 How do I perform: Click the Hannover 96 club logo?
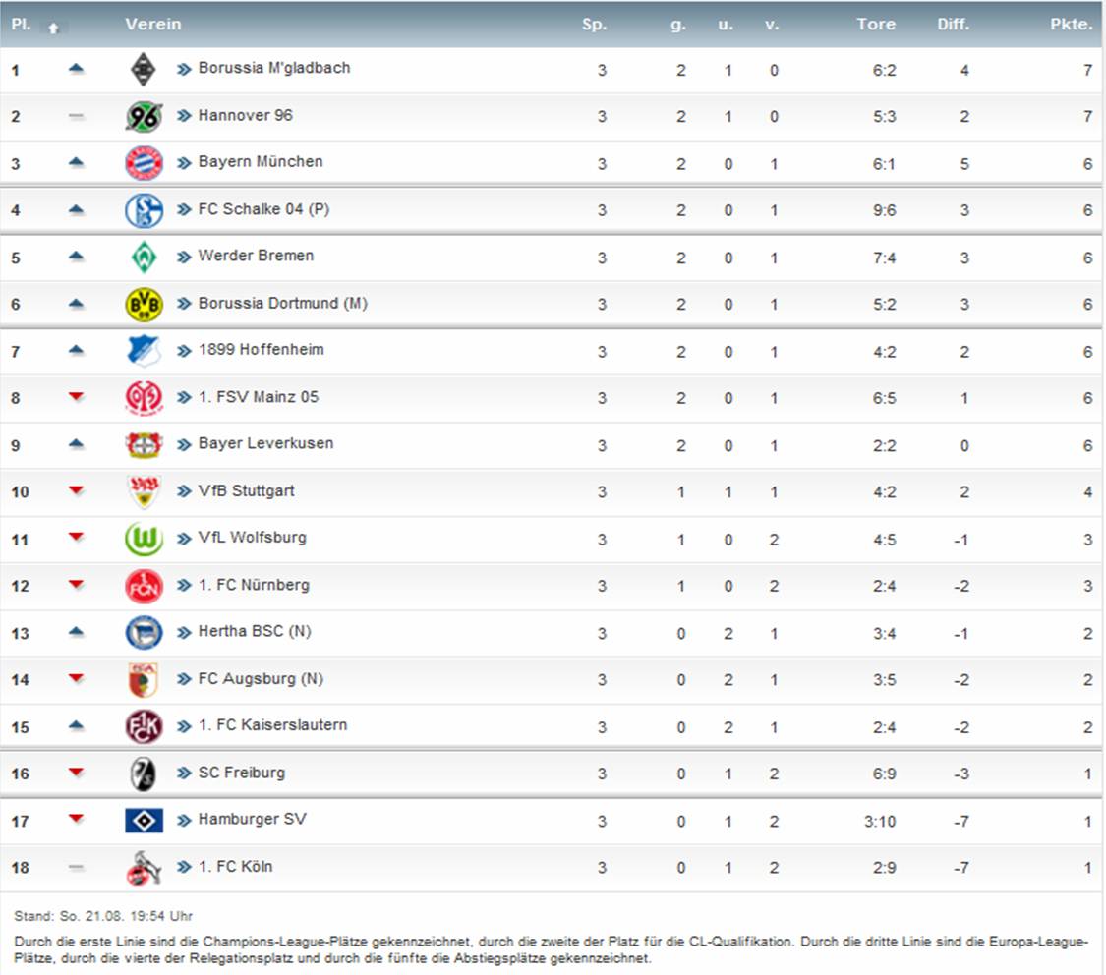[144, 116]
